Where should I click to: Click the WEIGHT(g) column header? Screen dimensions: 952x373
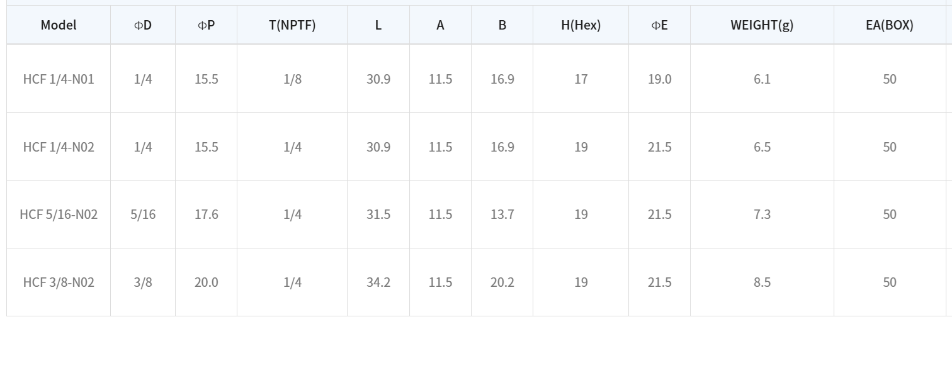(762, 25)
